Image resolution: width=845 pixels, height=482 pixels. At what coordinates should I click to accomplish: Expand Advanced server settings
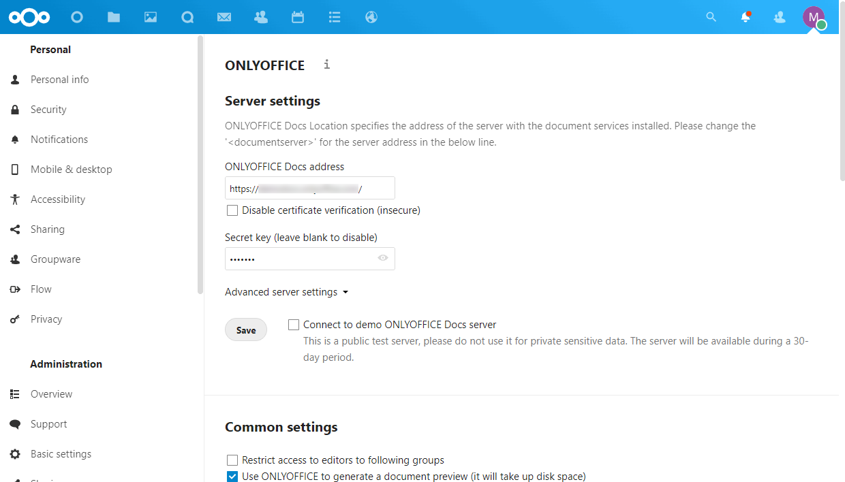[286, 292]
